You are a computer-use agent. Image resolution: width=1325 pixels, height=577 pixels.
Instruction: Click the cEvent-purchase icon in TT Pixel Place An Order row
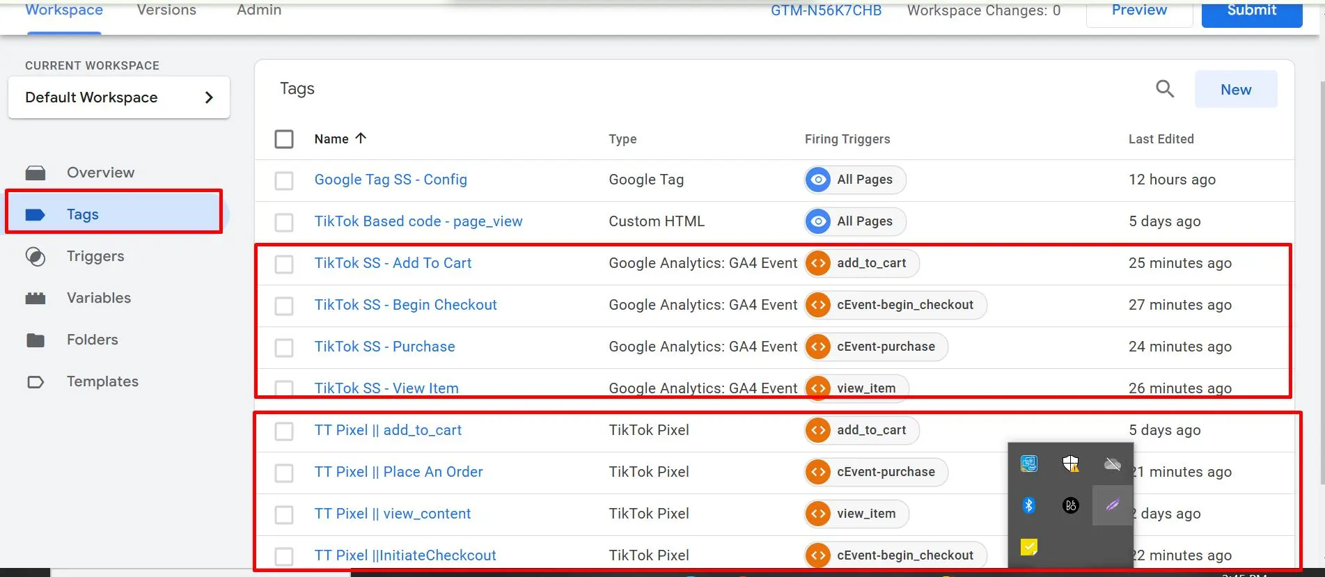click(x=818, y=472)
